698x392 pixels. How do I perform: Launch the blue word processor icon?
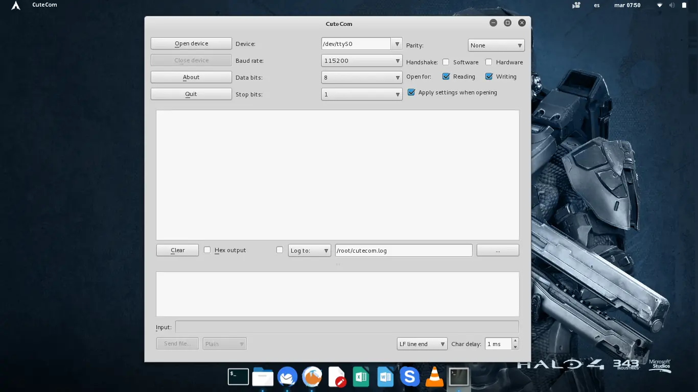pos(385,377)
